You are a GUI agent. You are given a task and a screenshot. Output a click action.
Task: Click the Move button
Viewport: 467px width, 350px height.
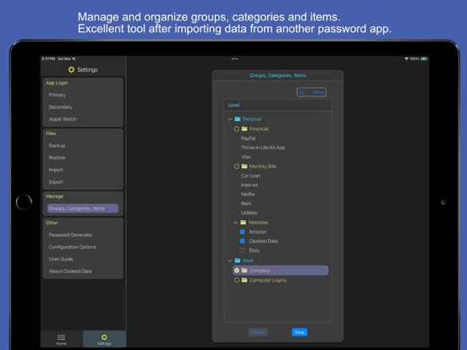tap(311, 92)
